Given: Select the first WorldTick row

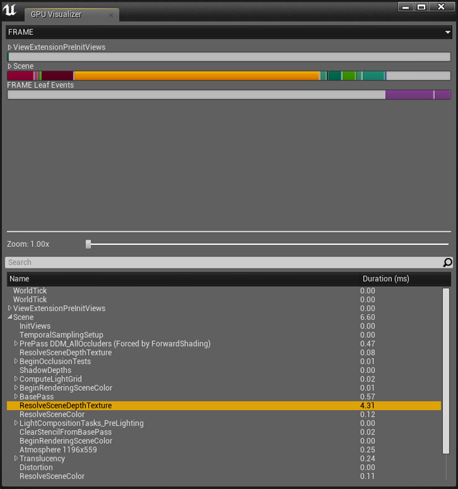Looking at the screenshot, I should pyautogui.click(x=224, y=291).
